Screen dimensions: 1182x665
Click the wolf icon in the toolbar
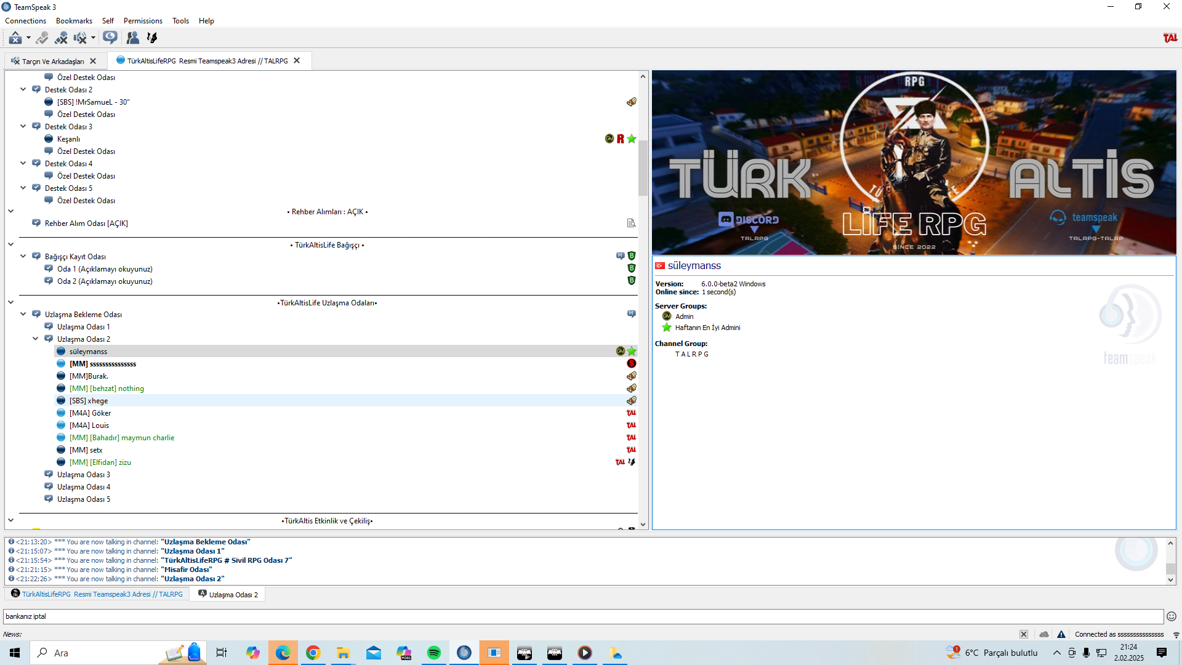[x=152, y=38]
